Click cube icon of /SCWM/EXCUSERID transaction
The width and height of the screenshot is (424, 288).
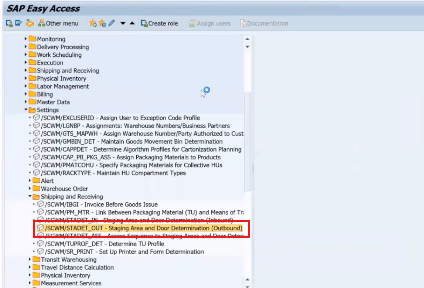[x=36, y=118]
